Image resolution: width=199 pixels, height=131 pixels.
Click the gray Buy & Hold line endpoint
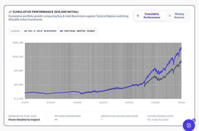click(x=181, y=61)
